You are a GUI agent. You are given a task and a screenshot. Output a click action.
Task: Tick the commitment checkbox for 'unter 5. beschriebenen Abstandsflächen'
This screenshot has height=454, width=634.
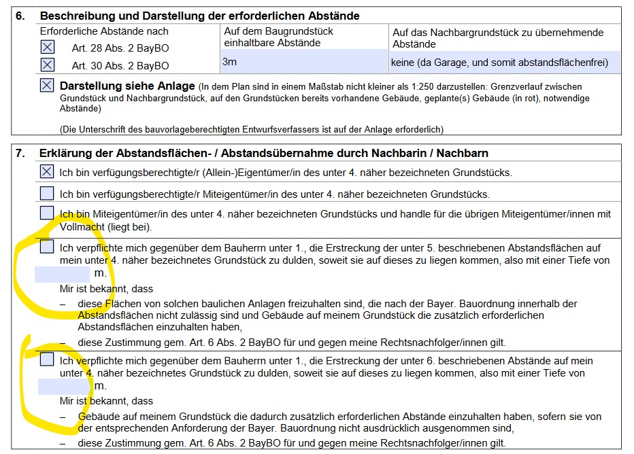coord(47,247)
